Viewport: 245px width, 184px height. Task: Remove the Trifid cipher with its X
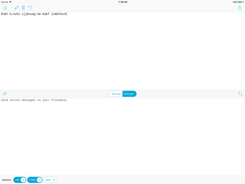click(x=40, y=180)
